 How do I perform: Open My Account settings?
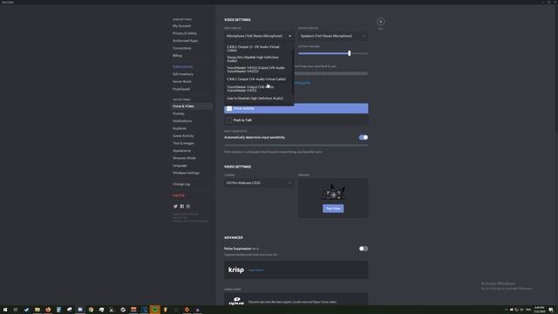click(182, 26)
